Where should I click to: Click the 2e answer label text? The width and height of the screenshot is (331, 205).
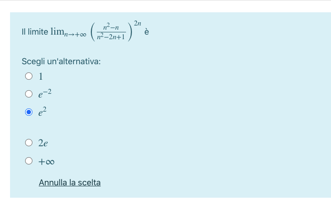click(43, 143)
